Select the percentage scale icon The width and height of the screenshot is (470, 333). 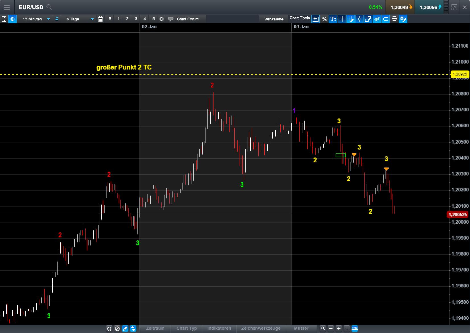coord(324,19)
